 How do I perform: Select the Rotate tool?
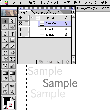point(5,53)
